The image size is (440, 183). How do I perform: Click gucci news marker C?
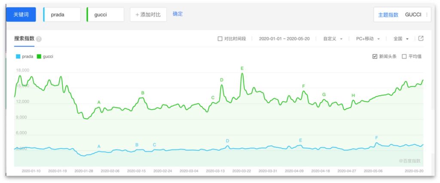point(213,98)
